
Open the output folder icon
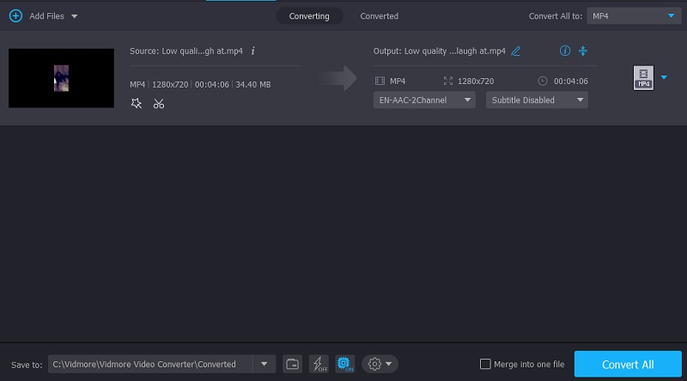(293, 364)
